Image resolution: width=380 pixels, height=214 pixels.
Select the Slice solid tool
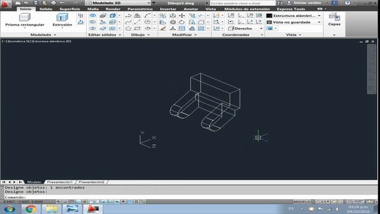[x=103, y=22]
